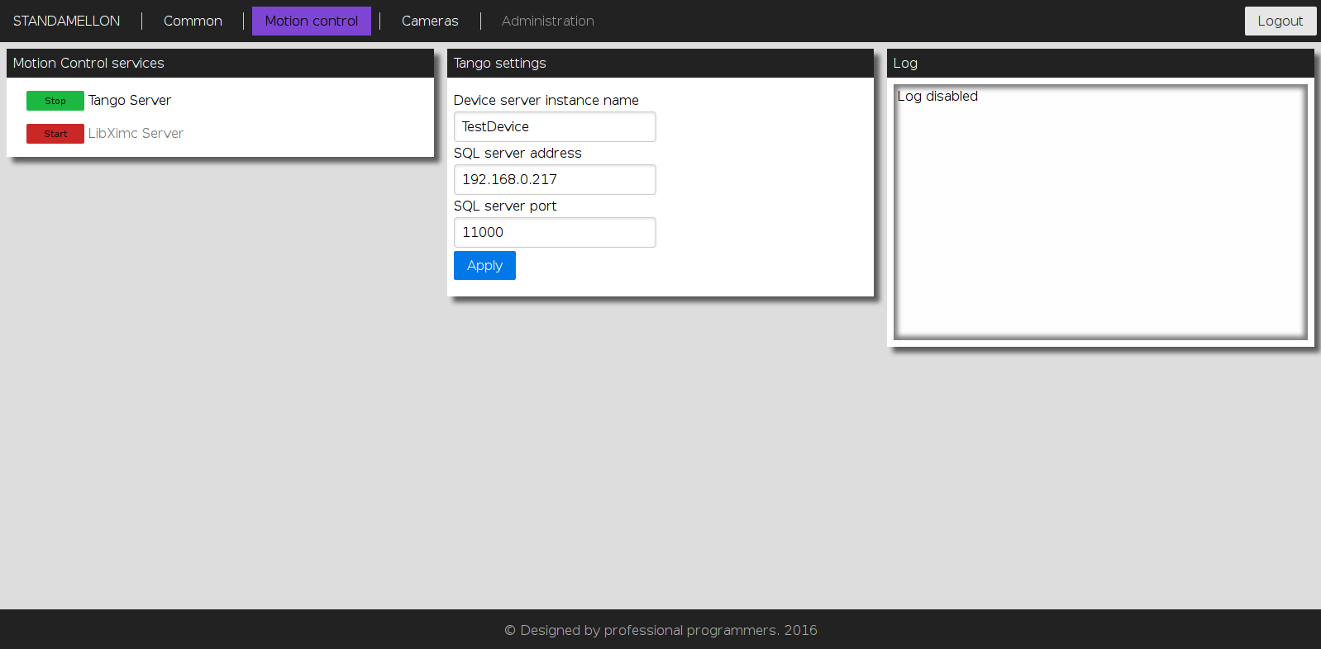Go to the Administration tab
Screen dimensions: 1321x649
(547, 21)
